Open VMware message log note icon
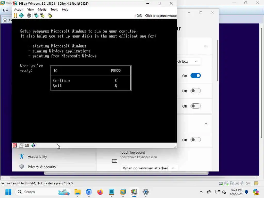The width and height of the screenshot is (264, 198). point(256,183)
